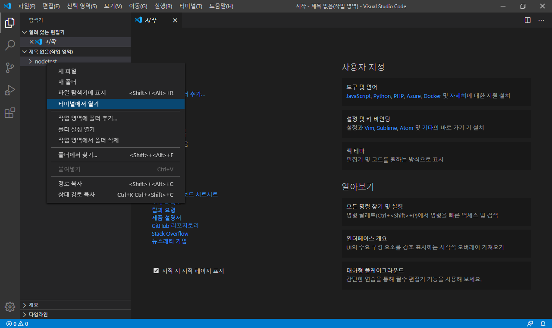Open the Run and Debug view
This screenshot has height=328, width=552.
coord(10,90)
